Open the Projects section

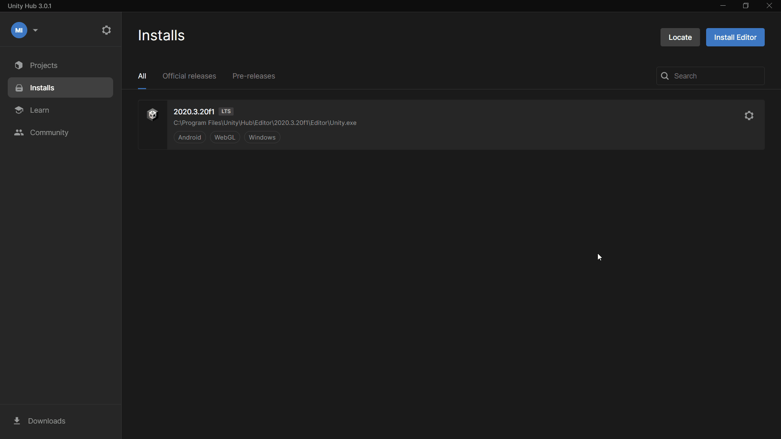coord(44,66)
